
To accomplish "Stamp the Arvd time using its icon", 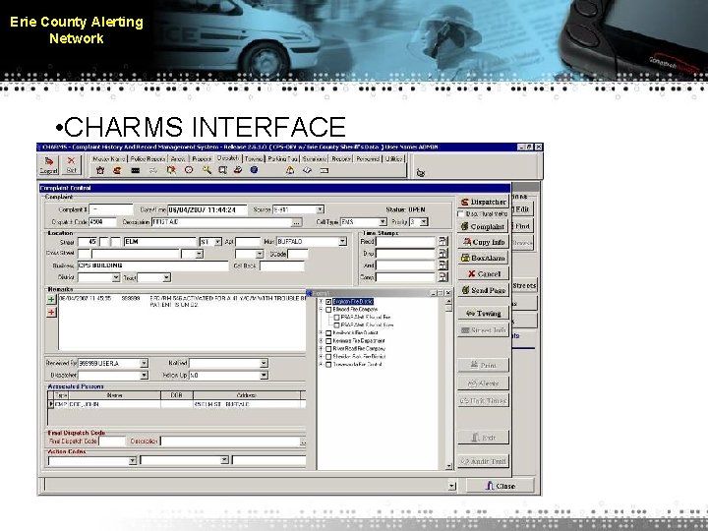I will pyautogui.click(x=442, y=265).
